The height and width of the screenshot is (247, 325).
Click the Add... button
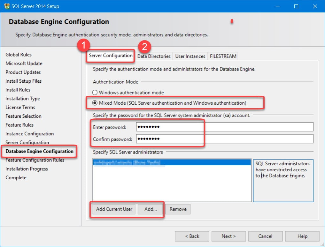pyautogui.click(x=151, y=209)
